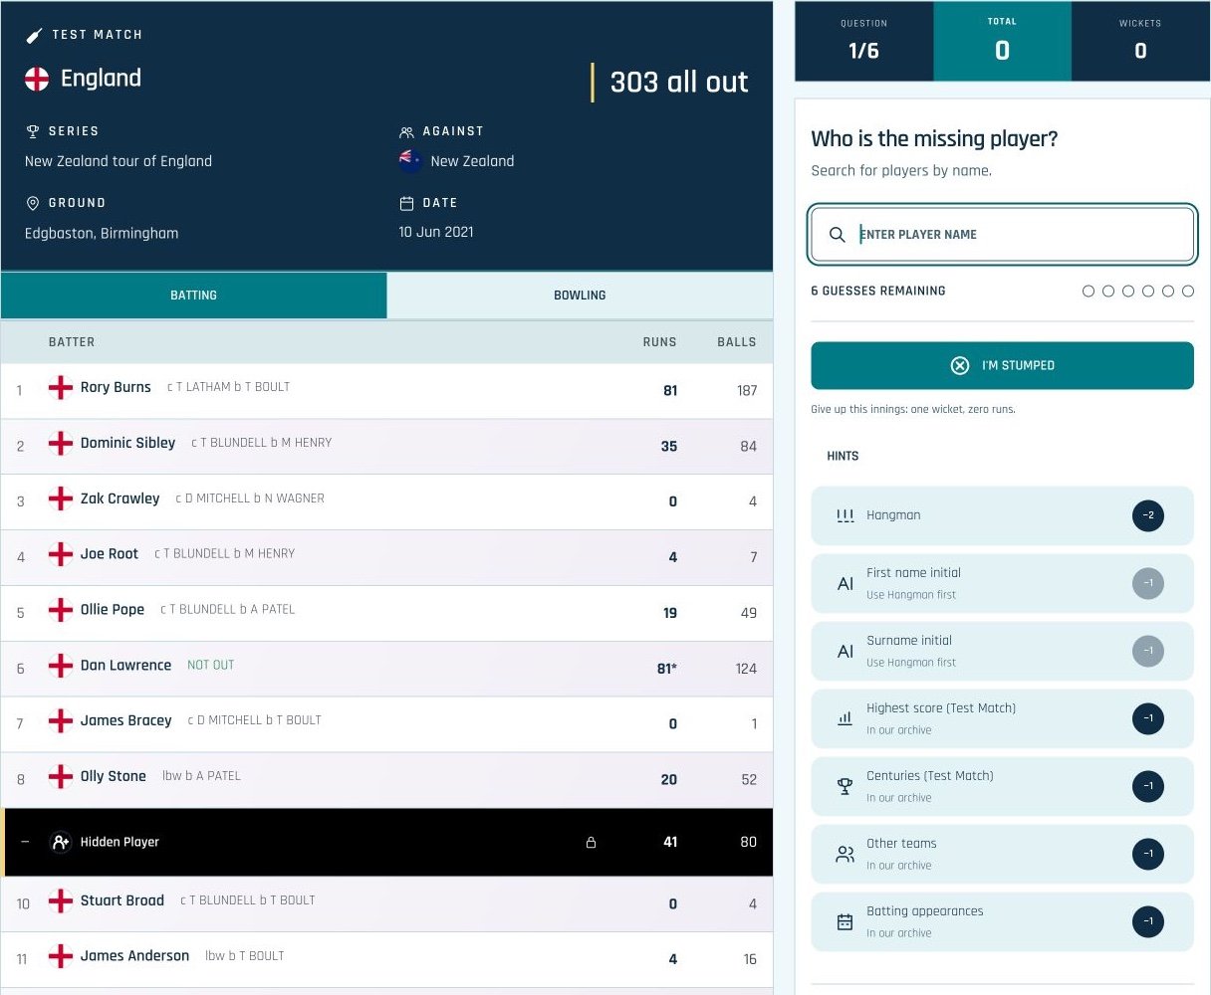Reveal the Other teams hint
This screenshot has height=995, width=1211.
1002,854
